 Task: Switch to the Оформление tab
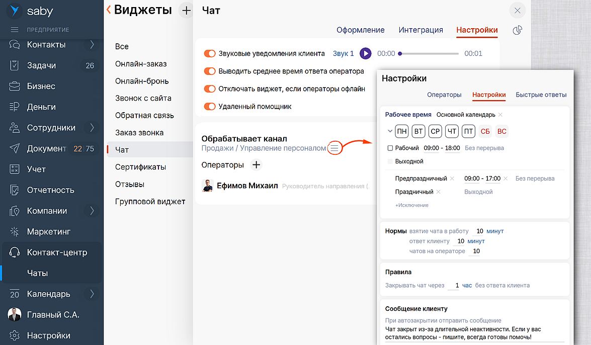[x=360, y=30]
